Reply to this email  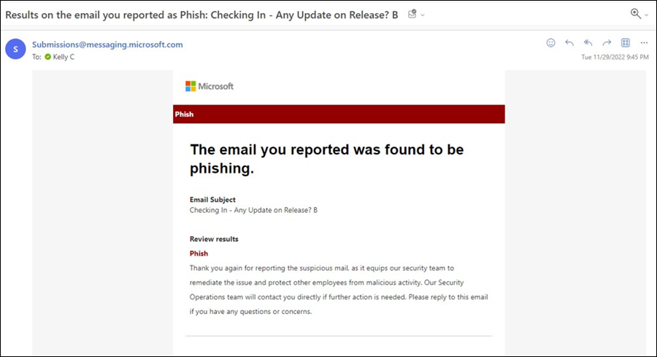tap(569, 43)
